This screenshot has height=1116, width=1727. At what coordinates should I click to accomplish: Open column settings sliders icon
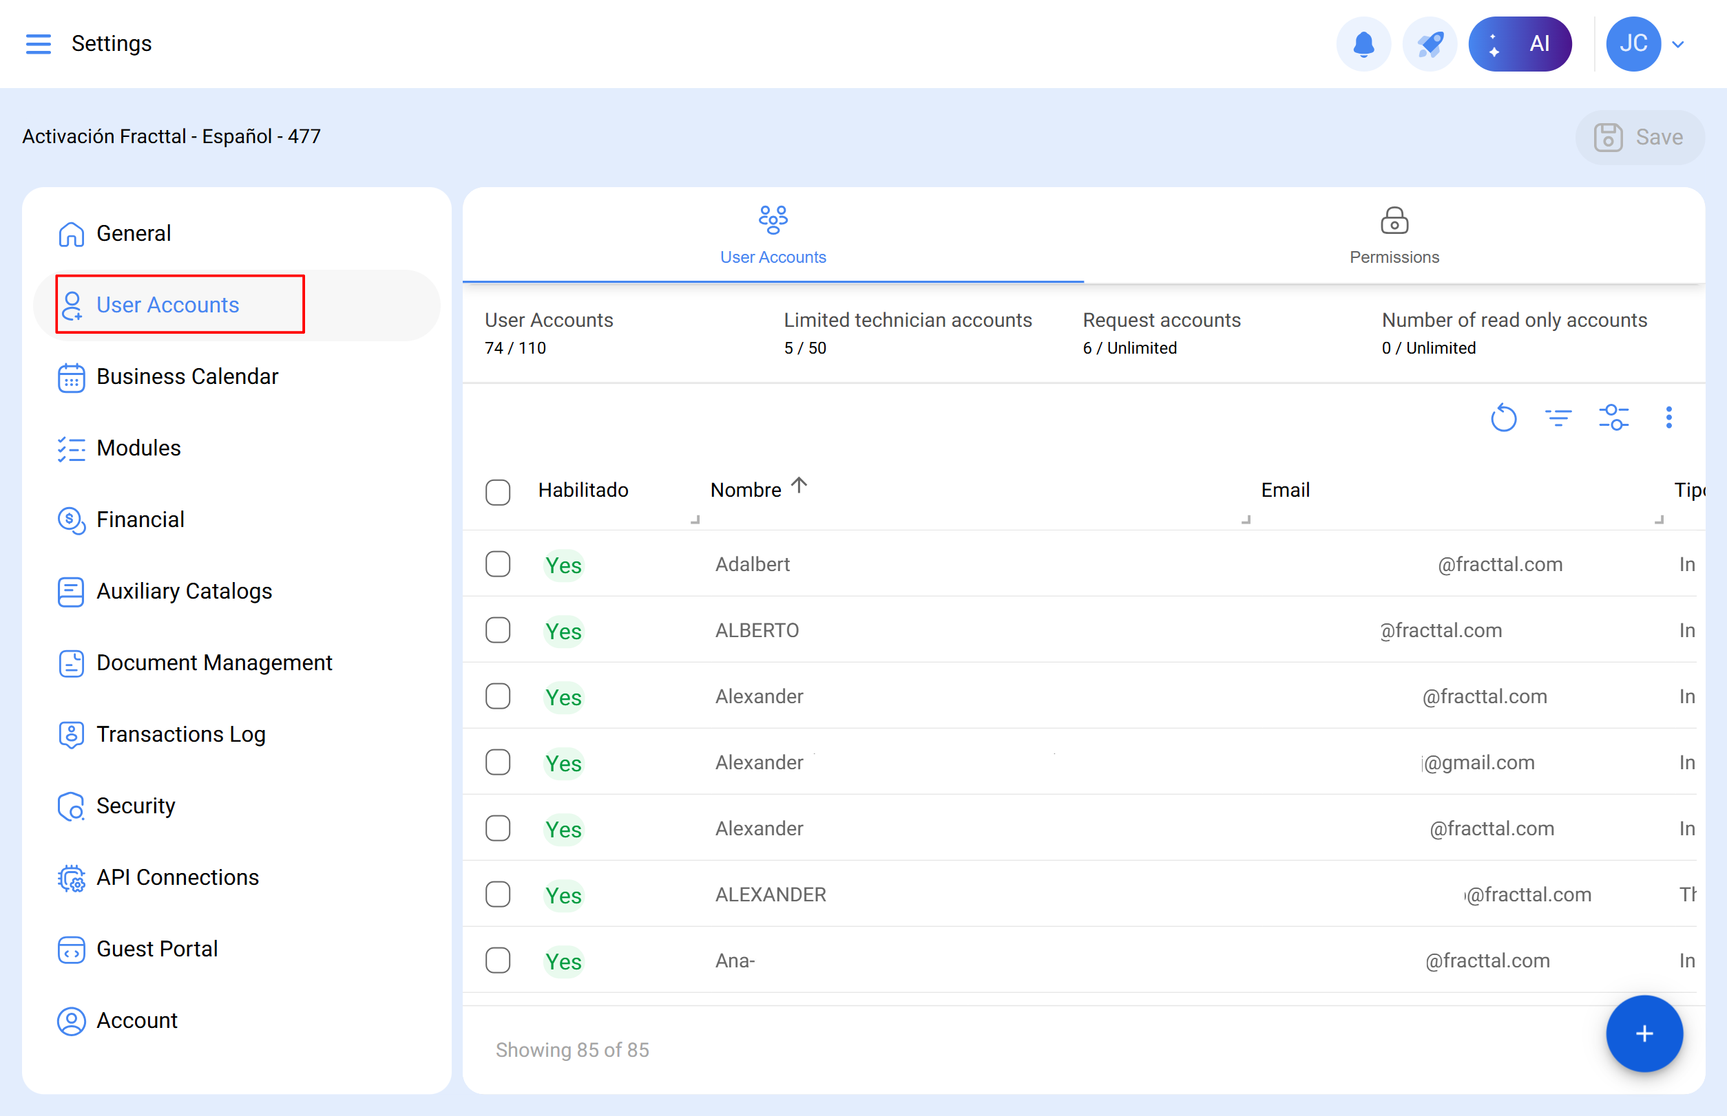point(1613,418)
